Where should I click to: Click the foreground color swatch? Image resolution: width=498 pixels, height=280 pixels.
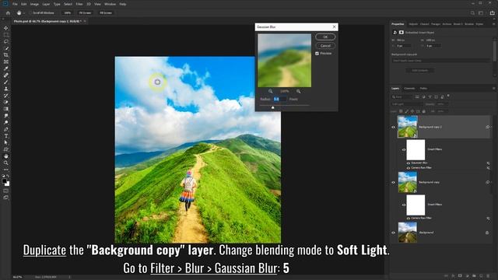[x=4, y=181]
